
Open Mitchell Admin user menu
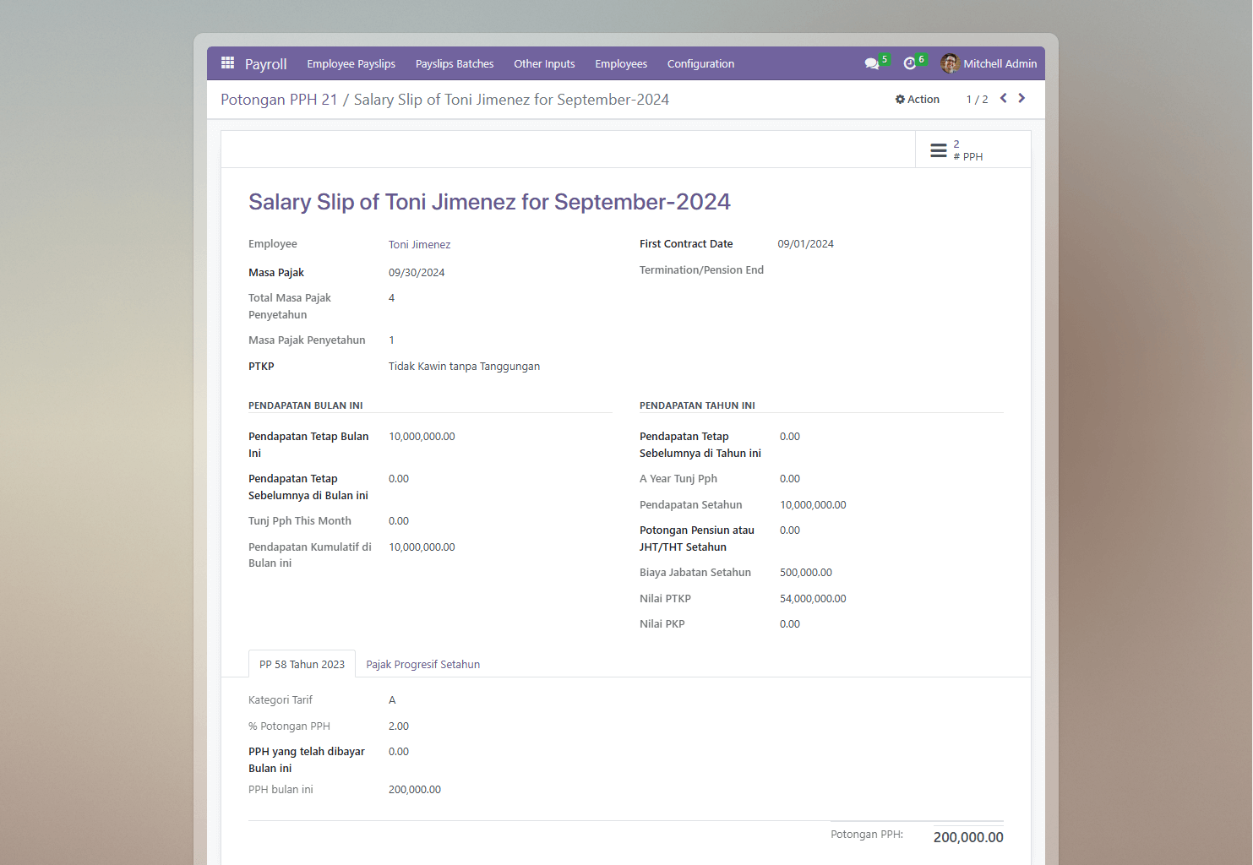989,63
